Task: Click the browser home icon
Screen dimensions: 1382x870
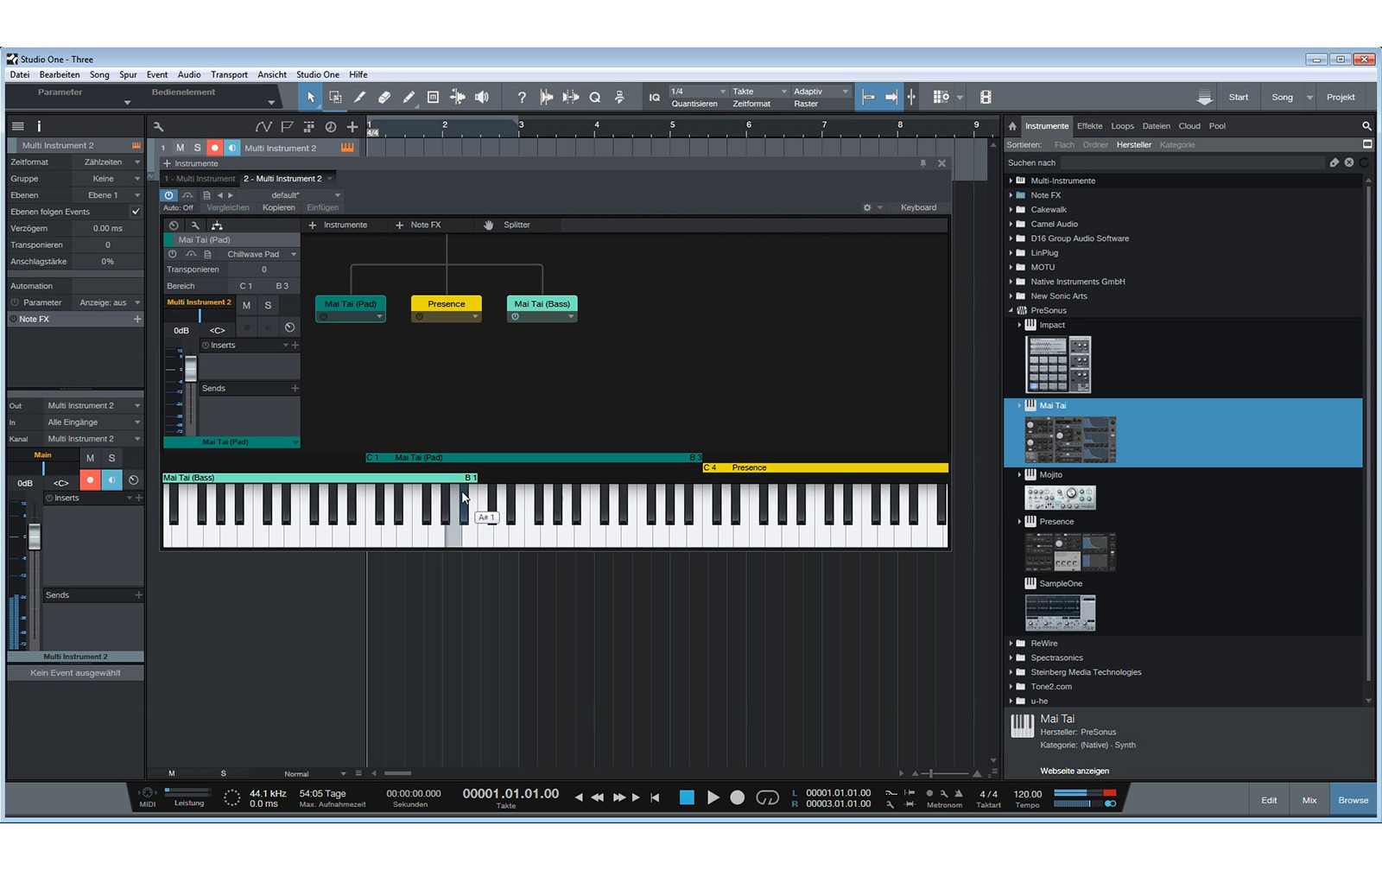Action: pos(1012,126)
